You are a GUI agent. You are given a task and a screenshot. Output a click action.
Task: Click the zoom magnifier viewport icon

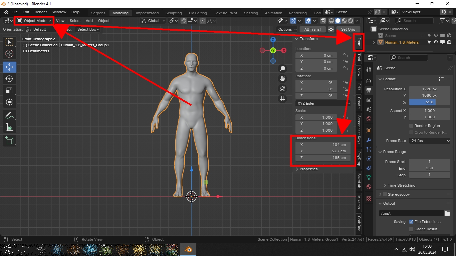282,69
